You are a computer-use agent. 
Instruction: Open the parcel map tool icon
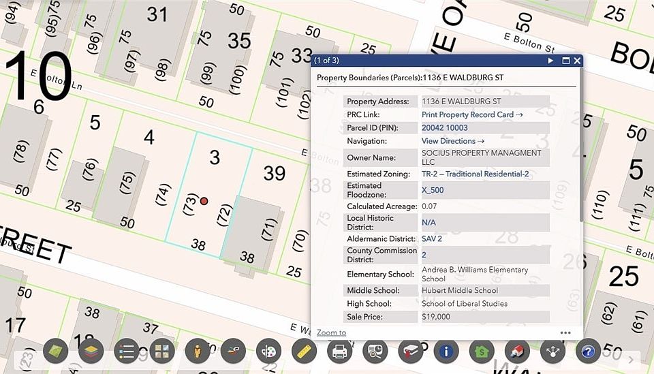[x=55, y=351]
